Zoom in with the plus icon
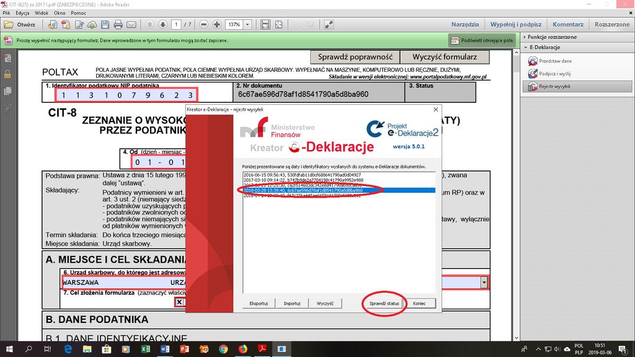The height and width of the screenshot is (357, 635). click(x=216, y=25)
